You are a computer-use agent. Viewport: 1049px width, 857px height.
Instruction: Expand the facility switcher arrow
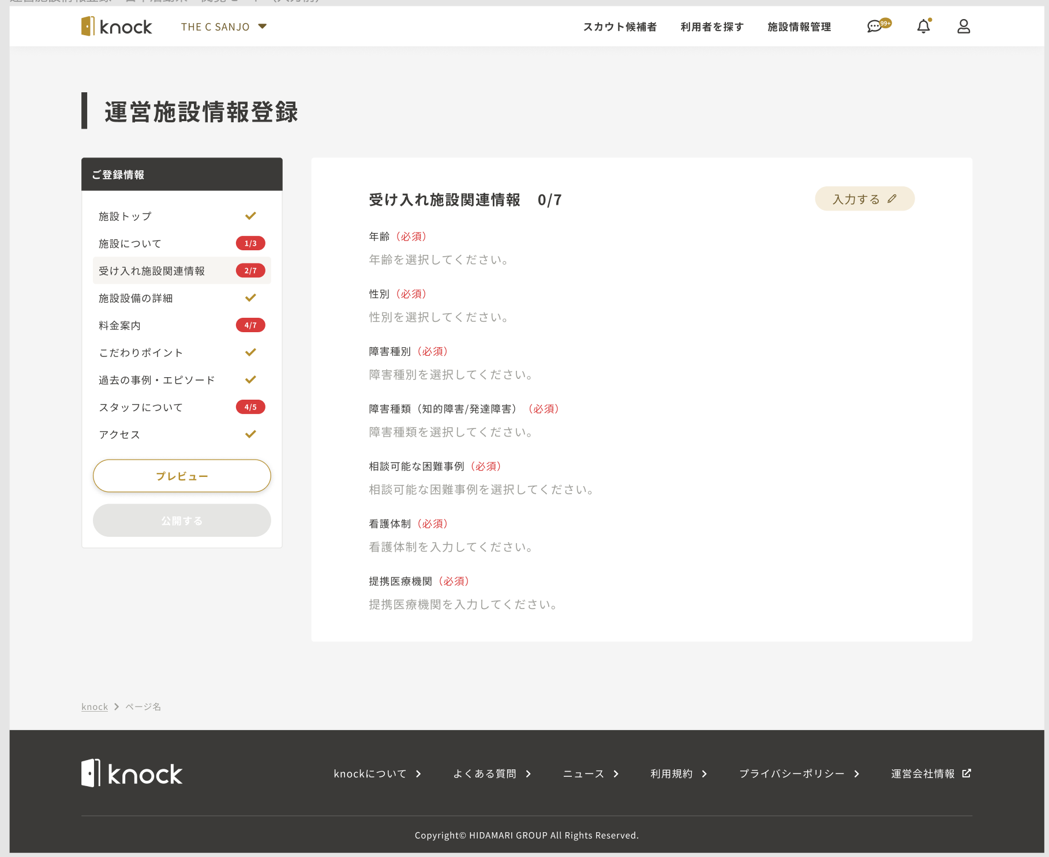coord(263,26)
